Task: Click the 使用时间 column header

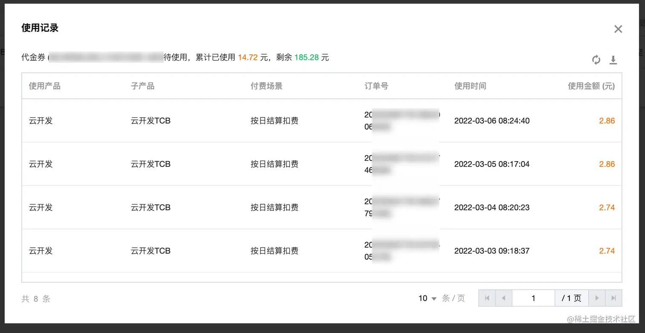Action: (470, 86)
